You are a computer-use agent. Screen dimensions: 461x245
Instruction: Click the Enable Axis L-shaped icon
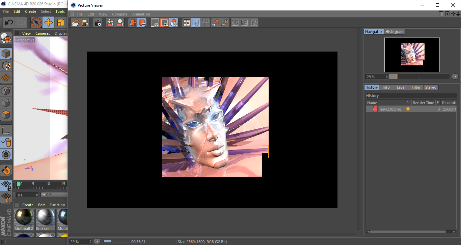pos(6,130)
